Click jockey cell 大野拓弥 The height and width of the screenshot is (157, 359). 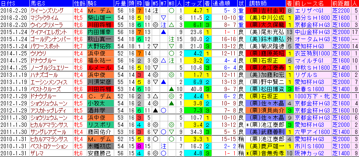pos(100,46)
